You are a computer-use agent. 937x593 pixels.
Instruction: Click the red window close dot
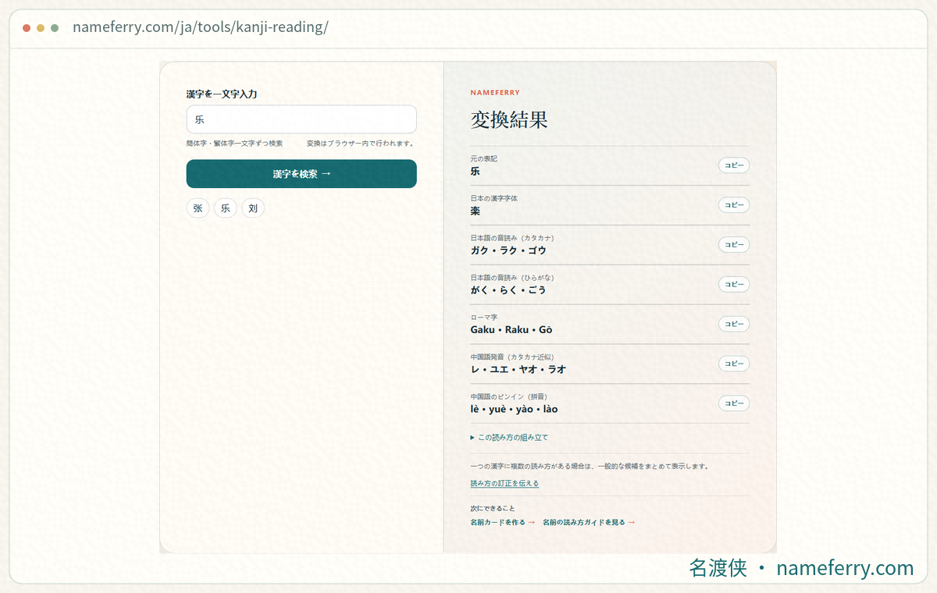click(27, 28)
